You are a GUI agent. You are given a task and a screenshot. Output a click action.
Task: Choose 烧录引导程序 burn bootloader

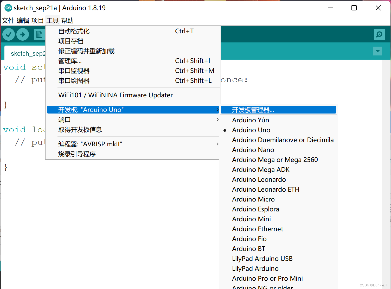point(133,154)
